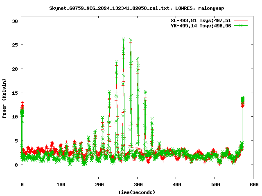Select the YR-495.14 Tsys:498.96 legend entry

(x=201, y=26)
